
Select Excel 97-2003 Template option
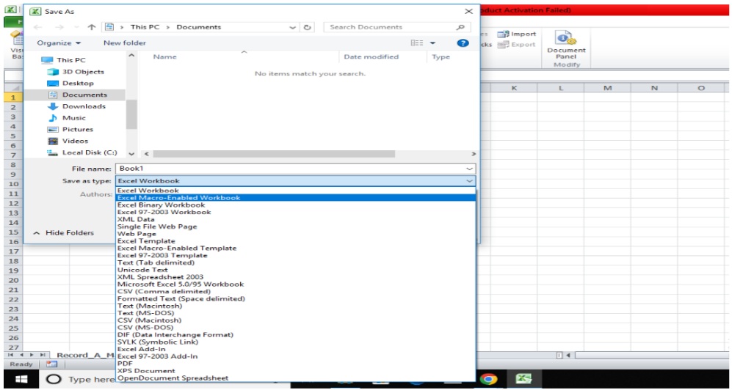point(295,255)
